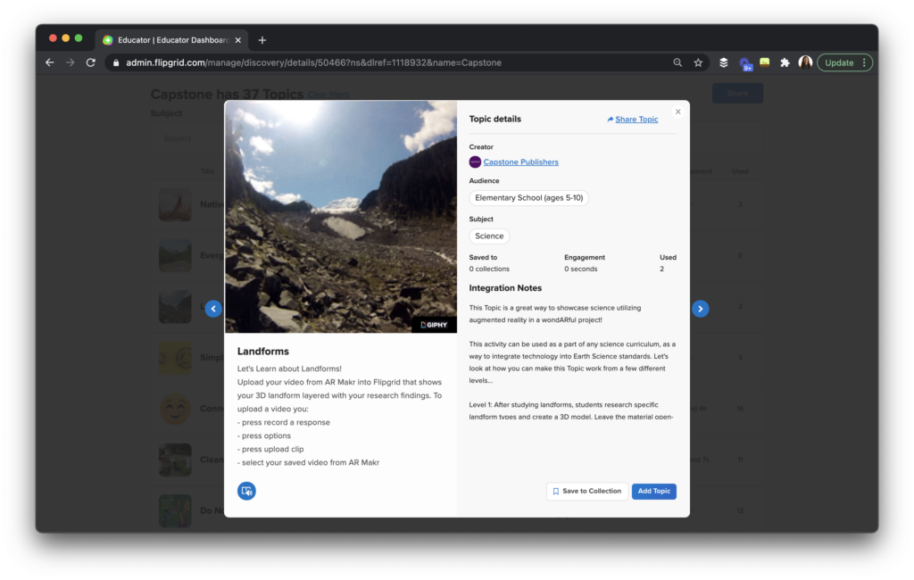Open the blue extension badge showing 9+
914x580 pixels.
[x=744, y=62]
